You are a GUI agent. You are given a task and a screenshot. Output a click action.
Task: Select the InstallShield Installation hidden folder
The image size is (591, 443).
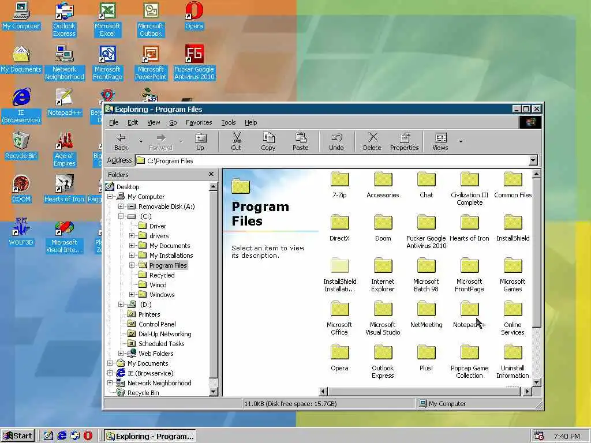coord(339,275)
